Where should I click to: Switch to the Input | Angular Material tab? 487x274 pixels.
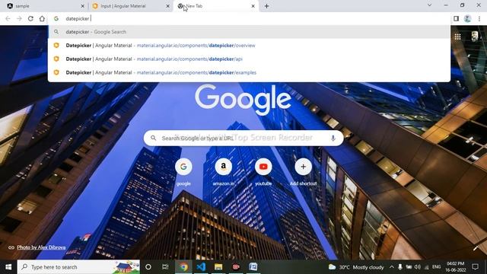click(x=130, y=6)
